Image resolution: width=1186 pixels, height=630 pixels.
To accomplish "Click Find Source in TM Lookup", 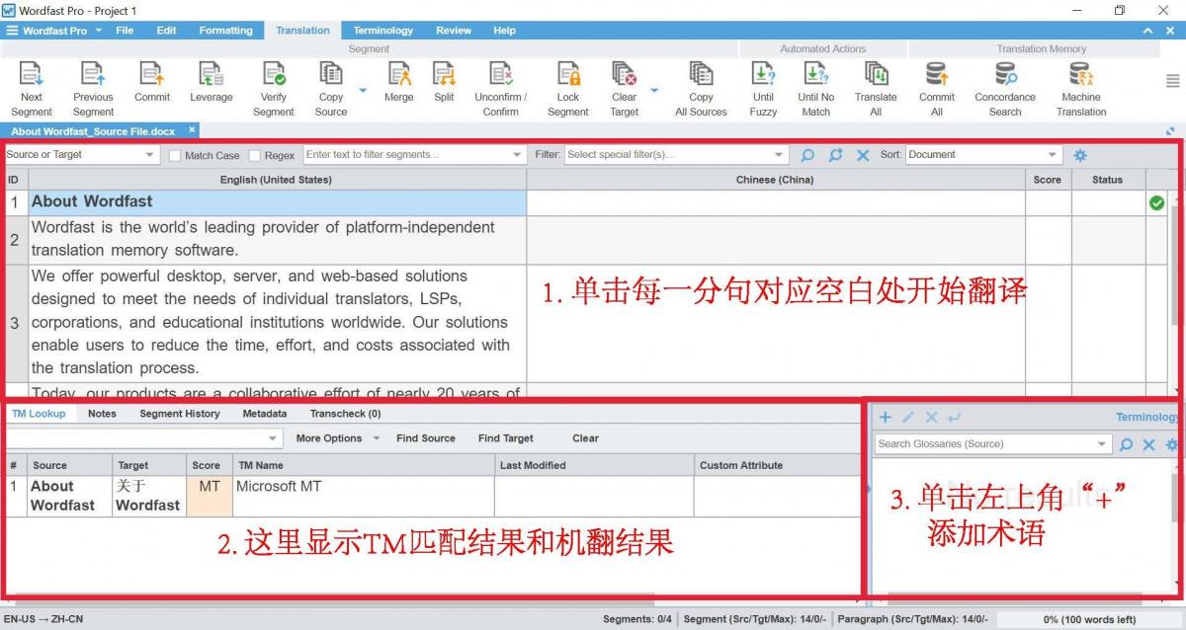I will pyautogui.click(x=426, y=438).
